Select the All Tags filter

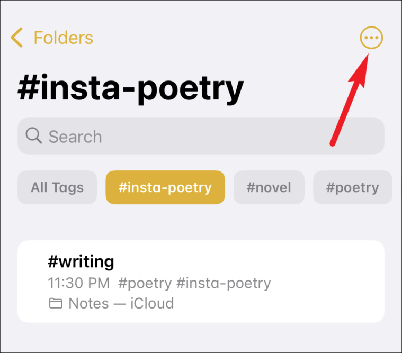tap(57, 187)
